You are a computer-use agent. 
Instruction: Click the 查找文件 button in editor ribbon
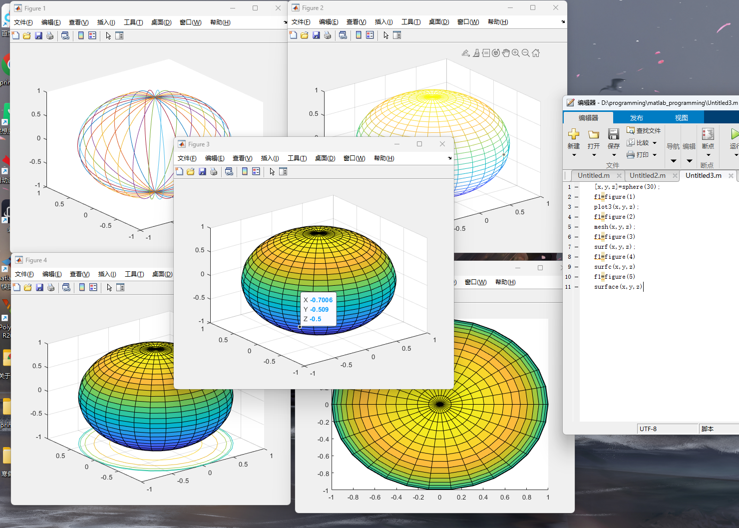[x=644, y=130]
